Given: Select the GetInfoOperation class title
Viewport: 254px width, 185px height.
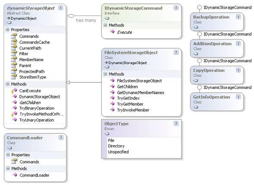Looking at the screenshot, I should point(212,97).
